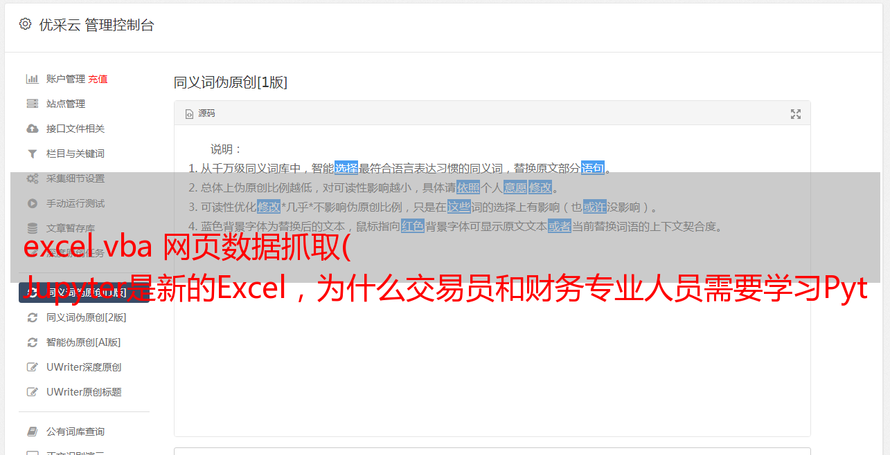The width and height of the screenshot is (890, 455).
Task: Click the highlighted word 选择
Action: tap(346, 168)
